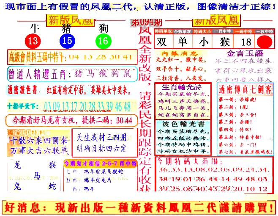Image resolution: width=278 pixels, height=216 pixels.
Task: Click the number row starting with 38.19.01
Action: pos(213,179)
